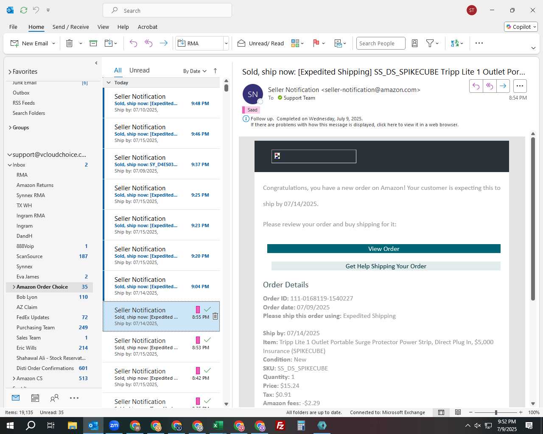
Task: Click the View Order button
Action: (x=384, y=249)
